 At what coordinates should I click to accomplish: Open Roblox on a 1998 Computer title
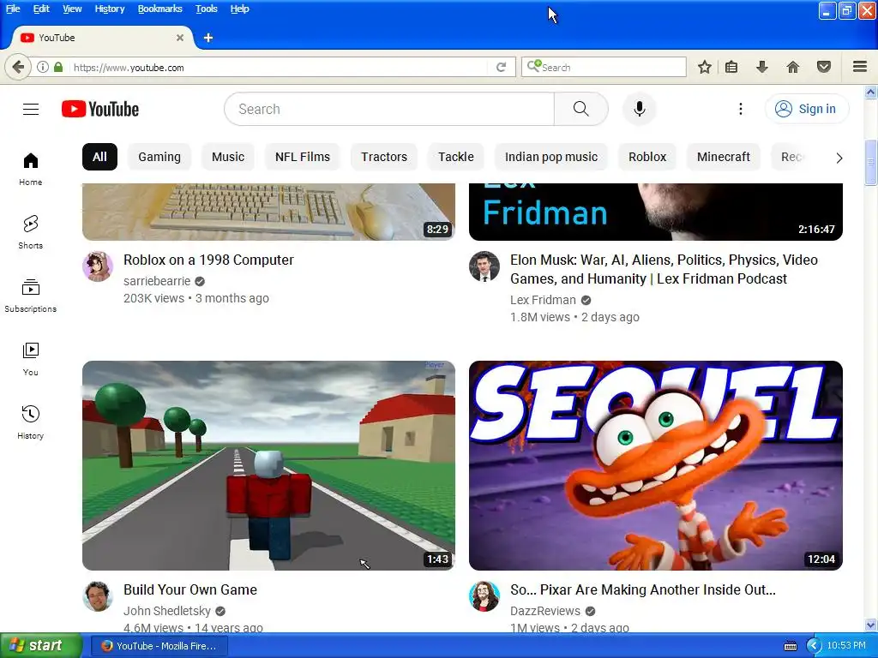tap(208, 260)
